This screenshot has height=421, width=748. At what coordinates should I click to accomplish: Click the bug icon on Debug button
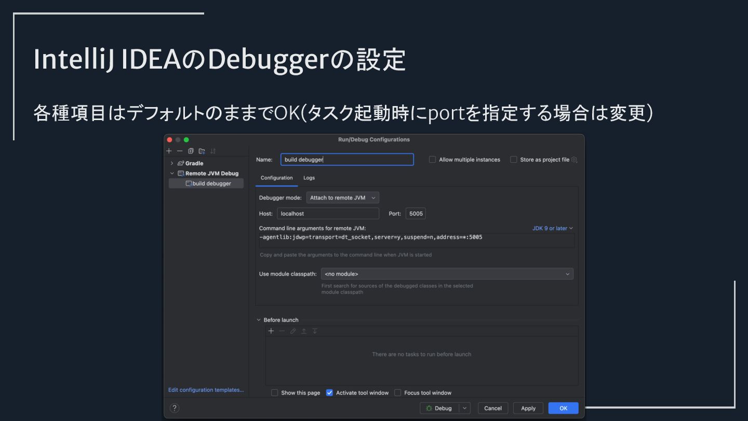tap(429, 409)
